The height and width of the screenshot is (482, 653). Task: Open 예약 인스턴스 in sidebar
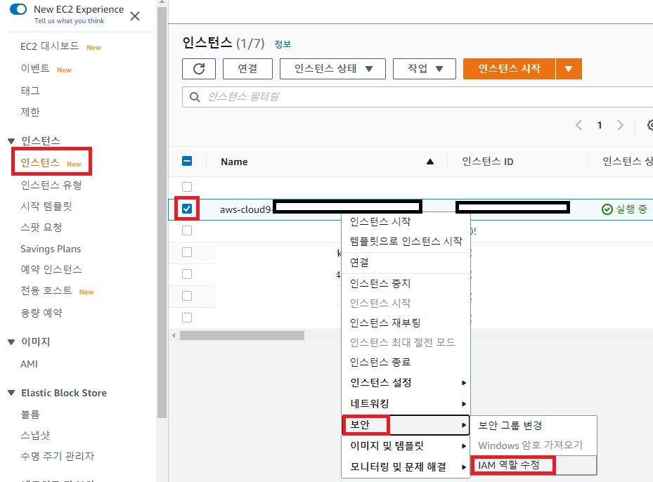pos(51,269)
